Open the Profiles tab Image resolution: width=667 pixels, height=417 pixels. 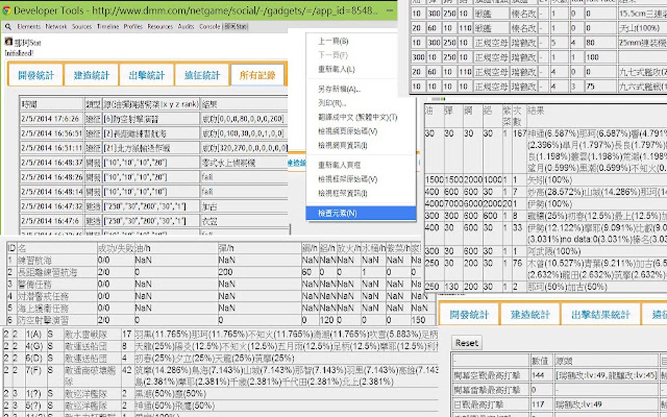(x=133, y=27)
